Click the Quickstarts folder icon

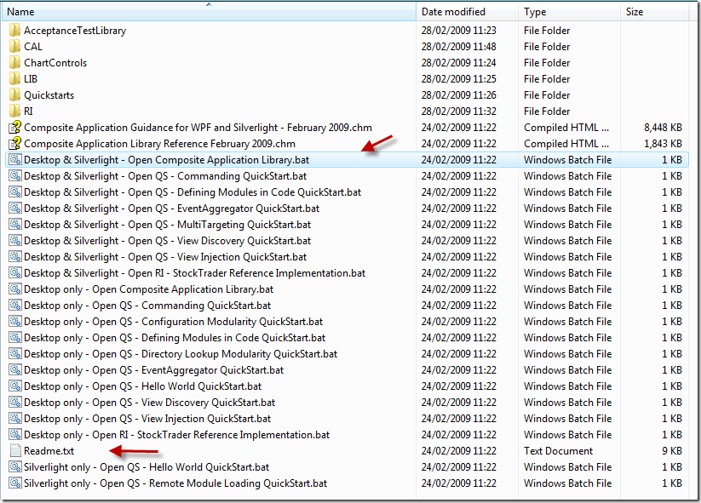[14, 95]
